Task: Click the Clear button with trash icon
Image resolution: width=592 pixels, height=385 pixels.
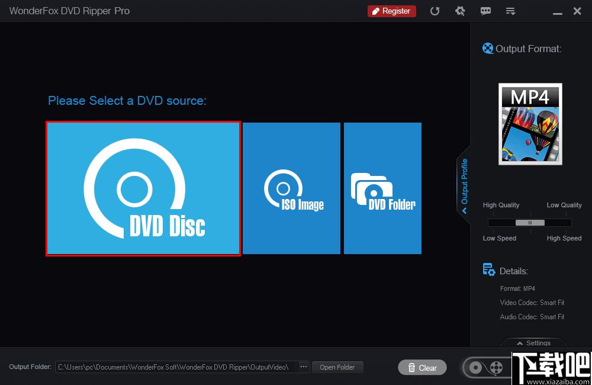Action: click(x=422, y=368)
